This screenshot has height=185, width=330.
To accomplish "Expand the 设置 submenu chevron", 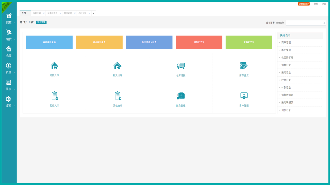I will (x=14, y=106).
